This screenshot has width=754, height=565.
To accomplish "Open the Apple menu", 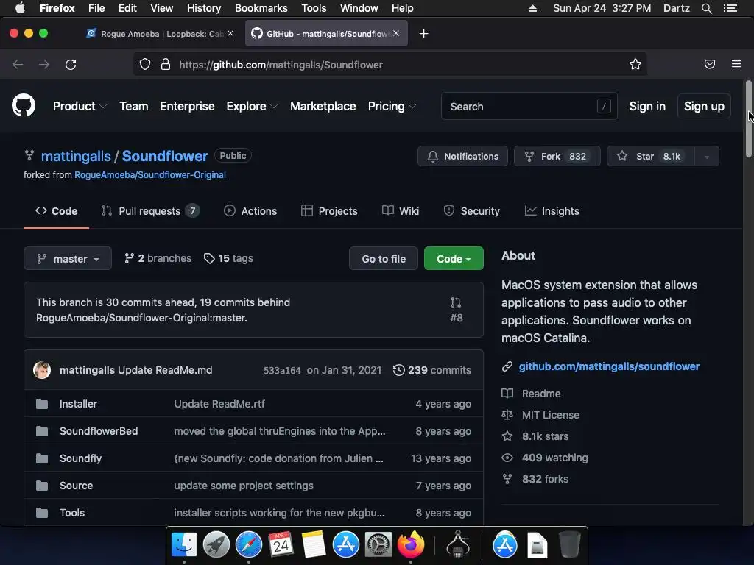I will [20, 8].
